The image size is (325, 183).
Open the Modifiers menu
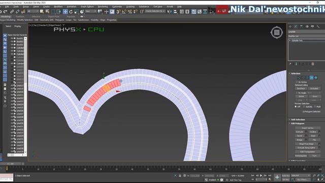58,7
